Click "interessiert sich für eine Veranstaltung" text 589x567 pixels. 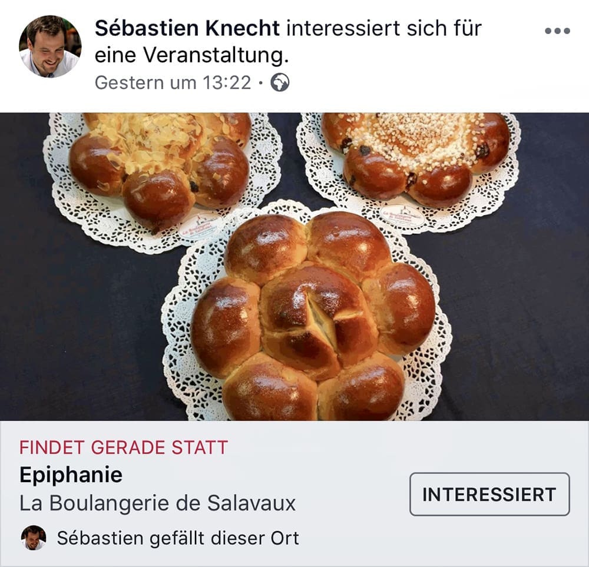(x=288, y=41)
